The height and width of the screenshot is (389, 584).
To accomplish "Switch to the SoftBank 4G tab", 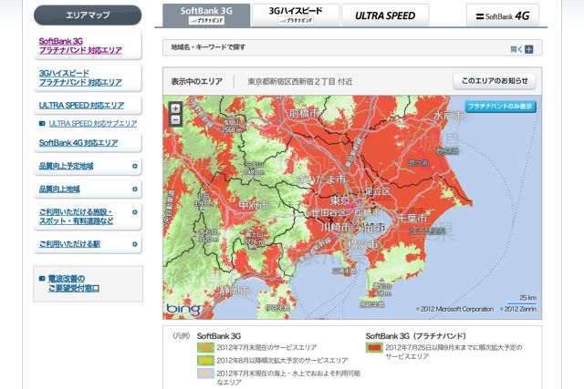I will point(503,15).
